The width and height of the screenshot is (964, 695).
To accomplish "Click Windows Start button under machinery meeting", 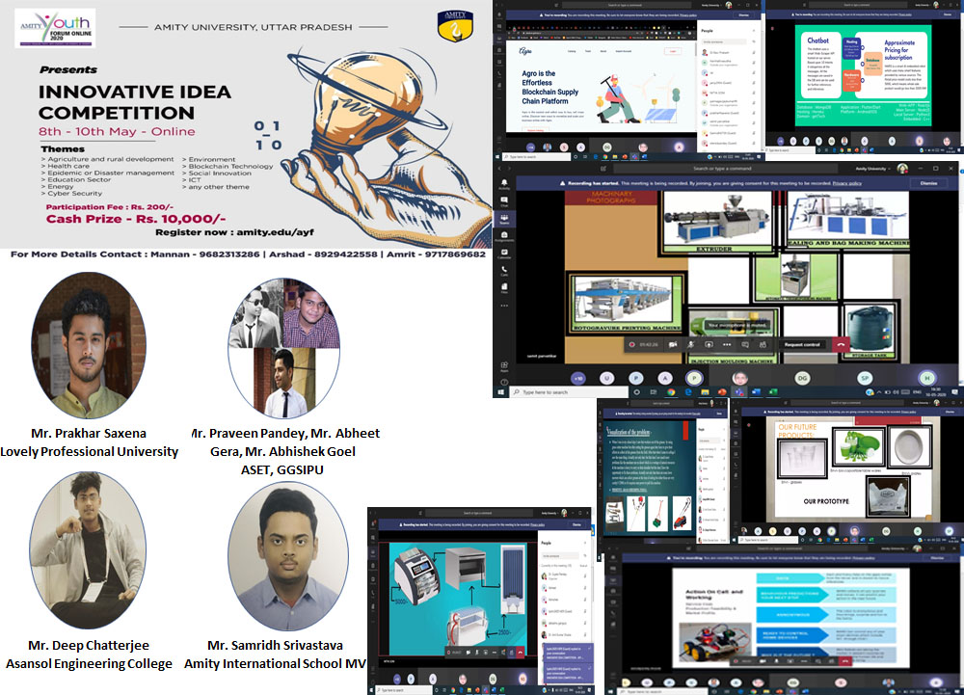I will pyautogui.click(x=501, y=392).
